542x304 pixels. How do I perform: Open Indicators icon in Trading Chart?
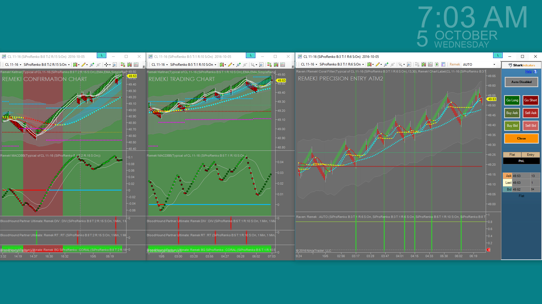pos(283,65)
